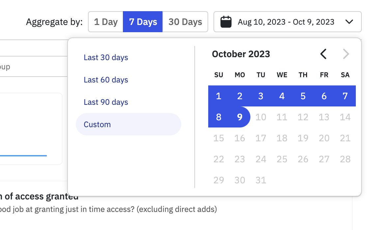Go to previous month with left chevron

[324, 54]
